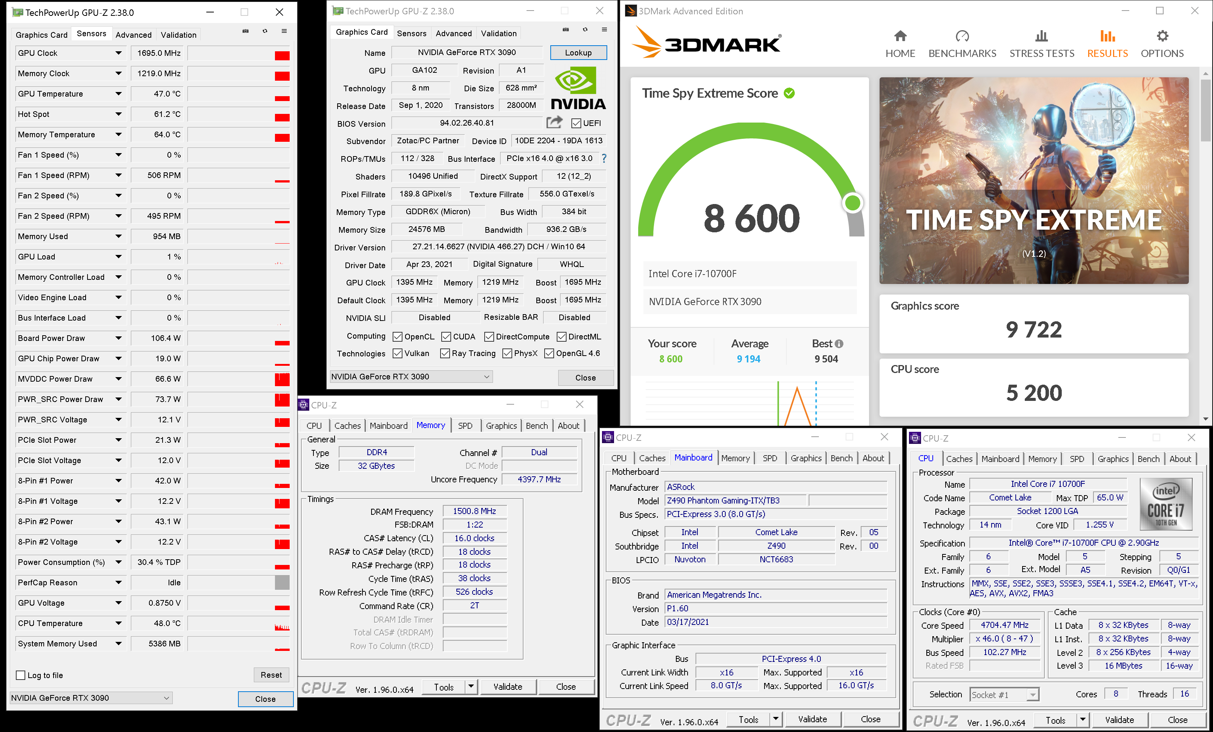Expand the Hot Spot sensor dropdown arrow

tap(118, 114)
